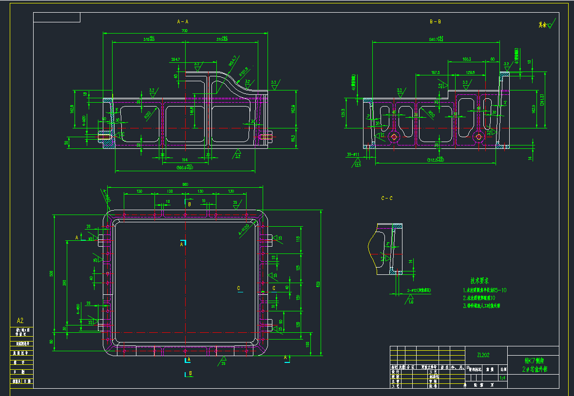Click the drawing title text in title block
Image resolution: width=574 pixels, height=396 pixels.
[535, 365]
